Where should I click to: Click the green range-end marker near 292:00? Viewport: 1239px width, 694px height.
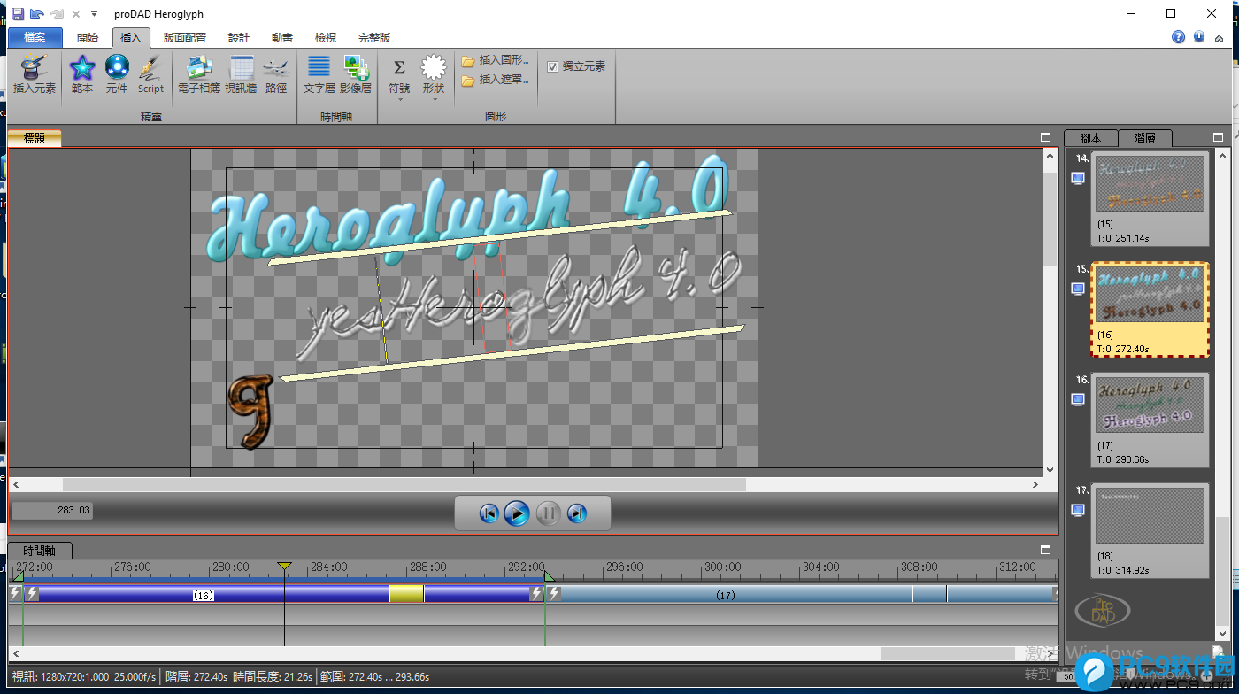549,576
